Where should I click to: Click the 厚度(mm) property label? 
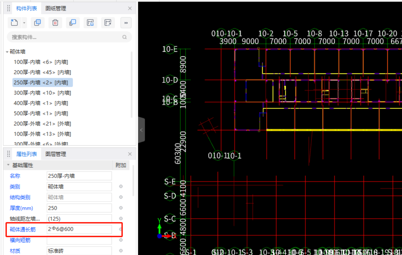[21, 208]
